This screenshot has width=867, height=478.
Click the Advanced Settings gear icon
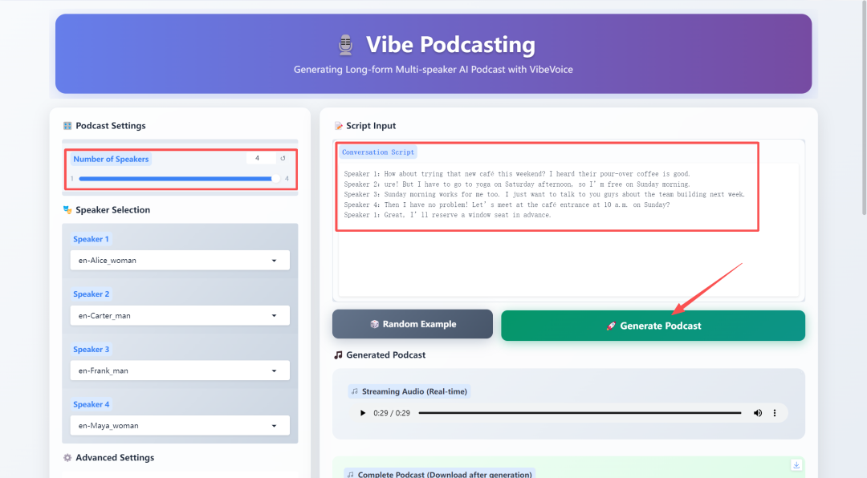click(x=67, y=458)
